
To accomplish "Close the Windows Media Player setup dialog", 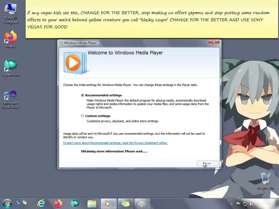I will coord(214,42).
